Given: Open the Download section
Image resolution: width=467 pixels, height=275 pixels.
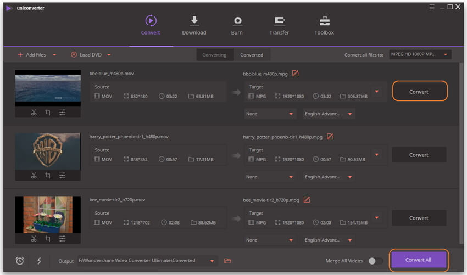Looking at the screenshot, I should tap(194, 25).
